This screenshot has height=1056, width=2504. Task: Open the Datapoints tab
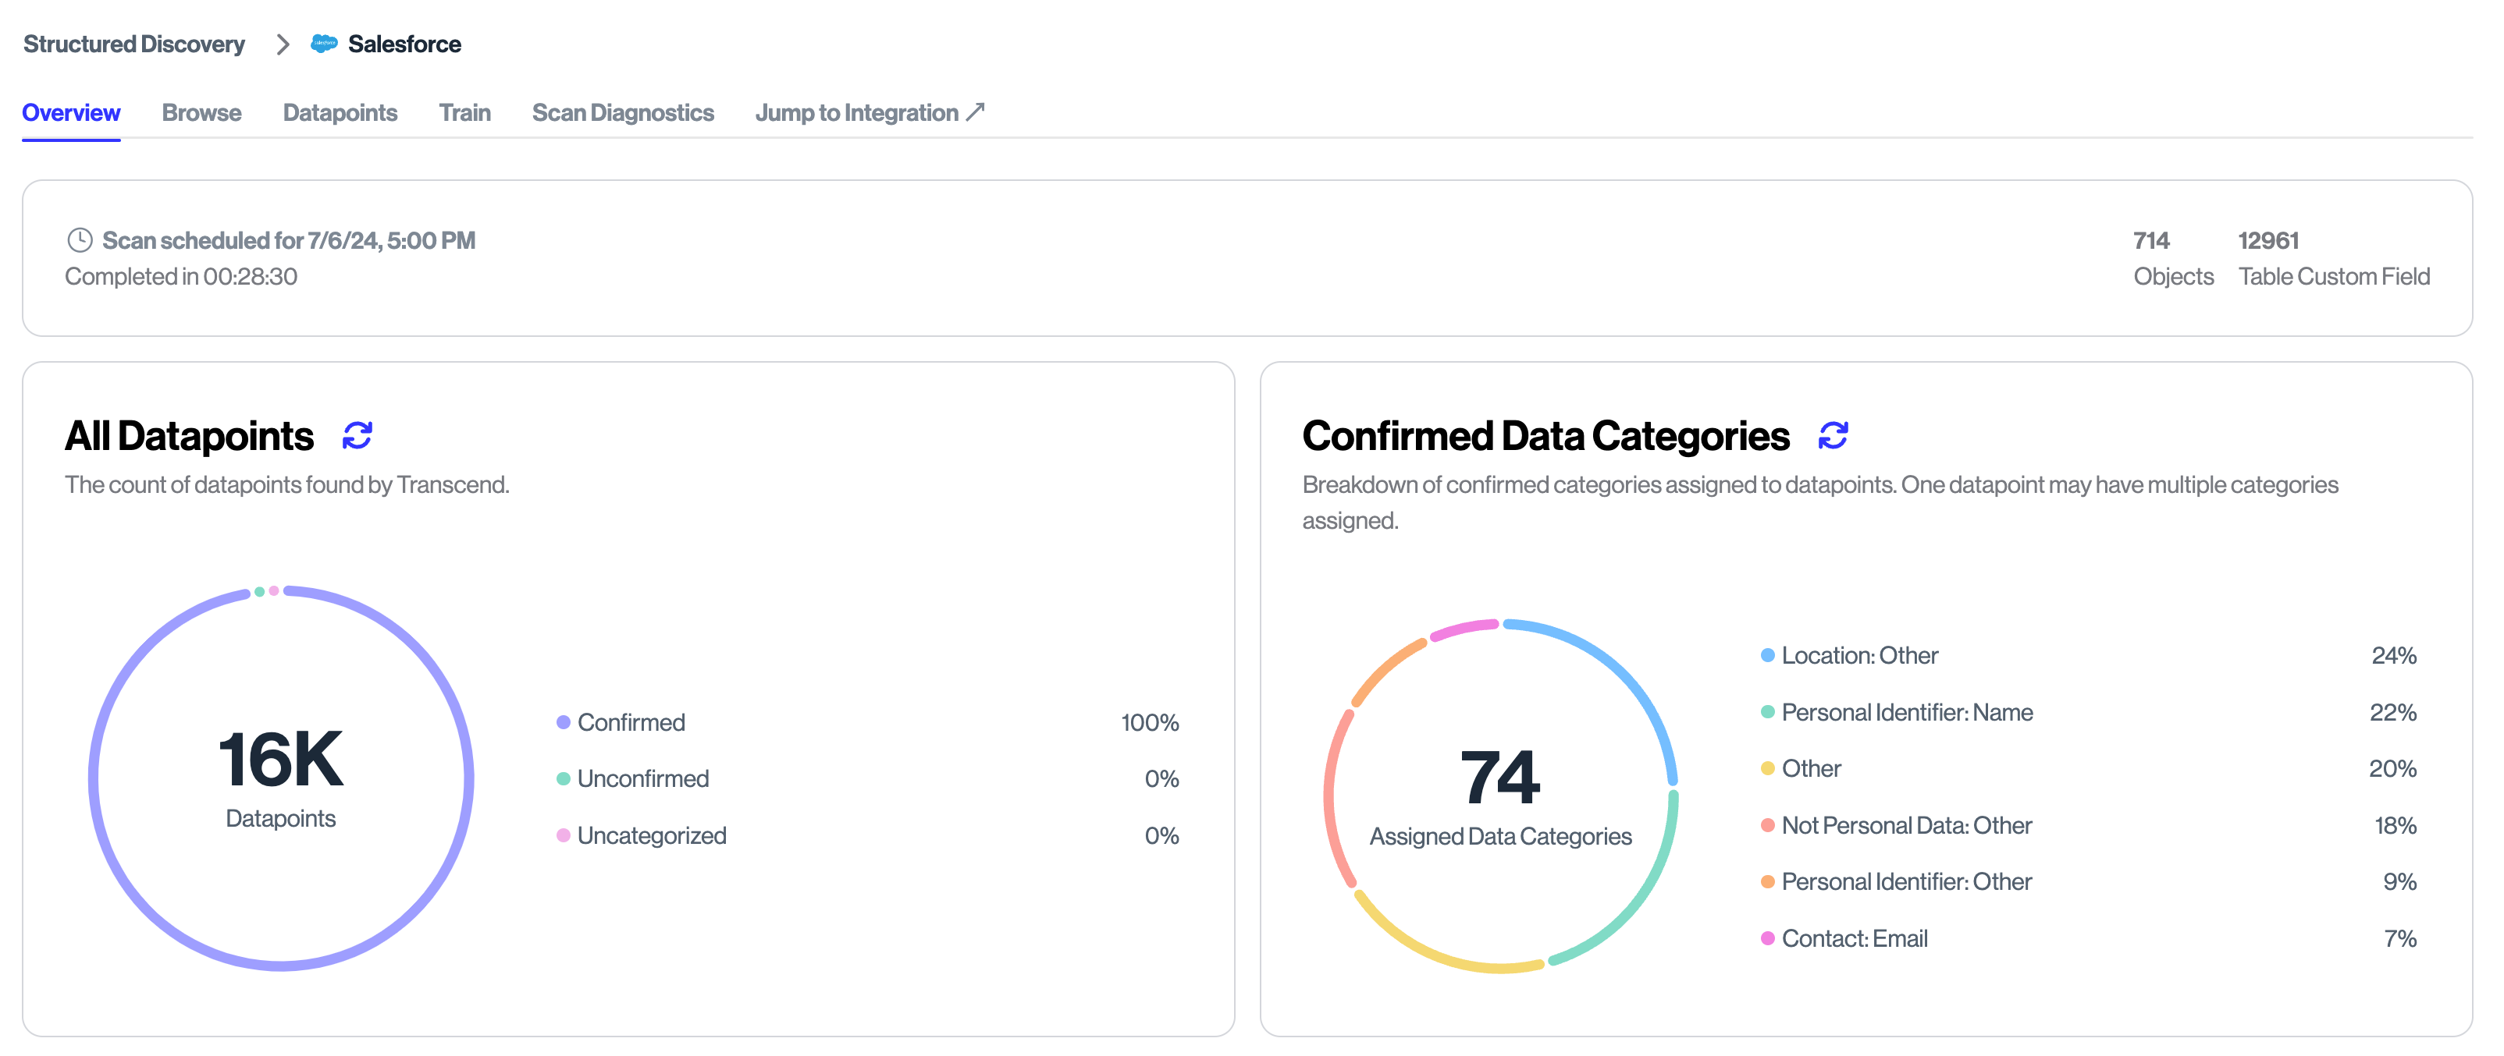340,112
